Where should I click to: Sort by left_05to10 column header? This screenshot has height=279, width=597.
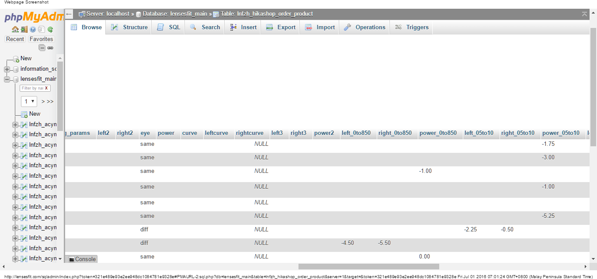pos(479,133)
